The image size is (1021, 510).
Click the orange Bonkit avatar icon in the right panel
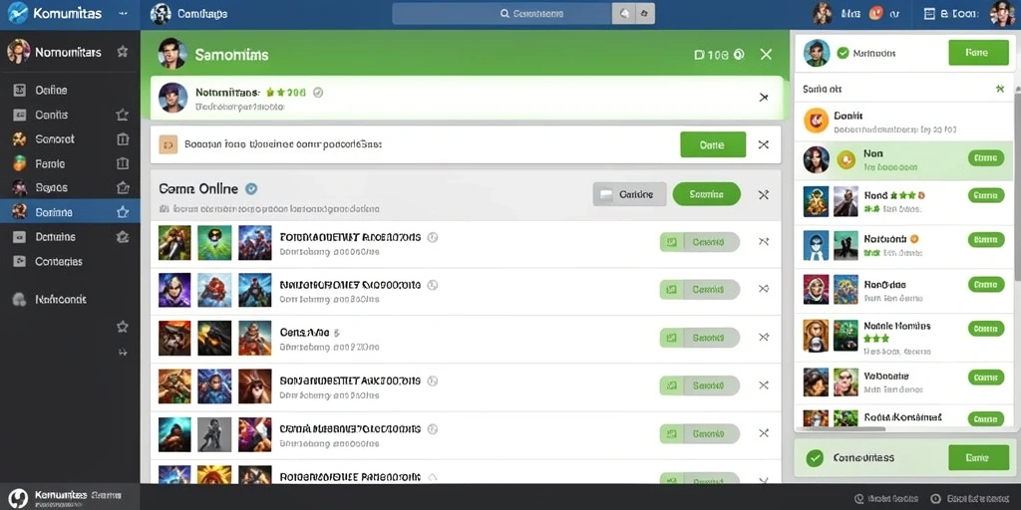[816, 120]
